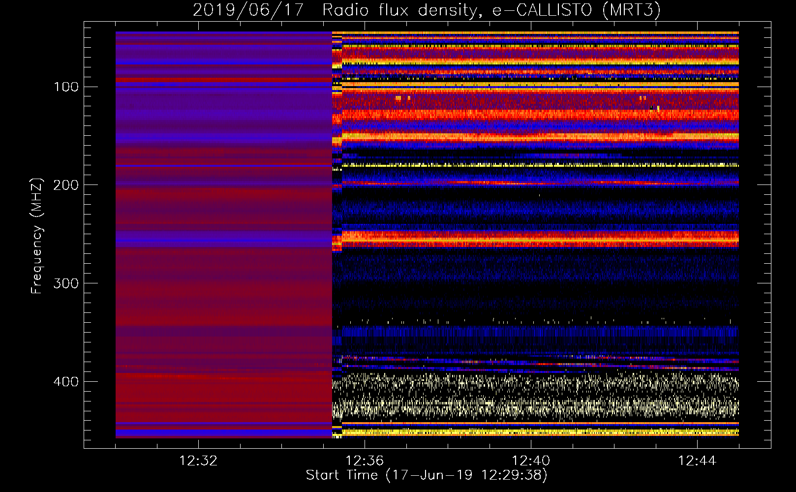Click the 400 MHz frequency tick label
The width and height of the screenshot is (796, 492).
tap(66, 382)
